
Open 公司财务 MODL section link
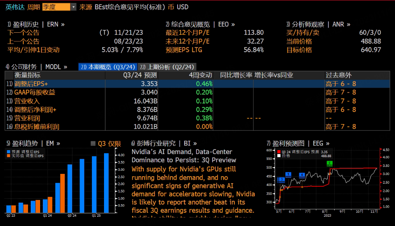click(37, 67)
